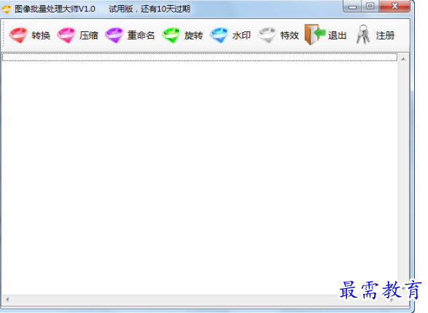Click the keys Register (注册) icon
This screenshot has height=313, width=428.
[363, 35]
